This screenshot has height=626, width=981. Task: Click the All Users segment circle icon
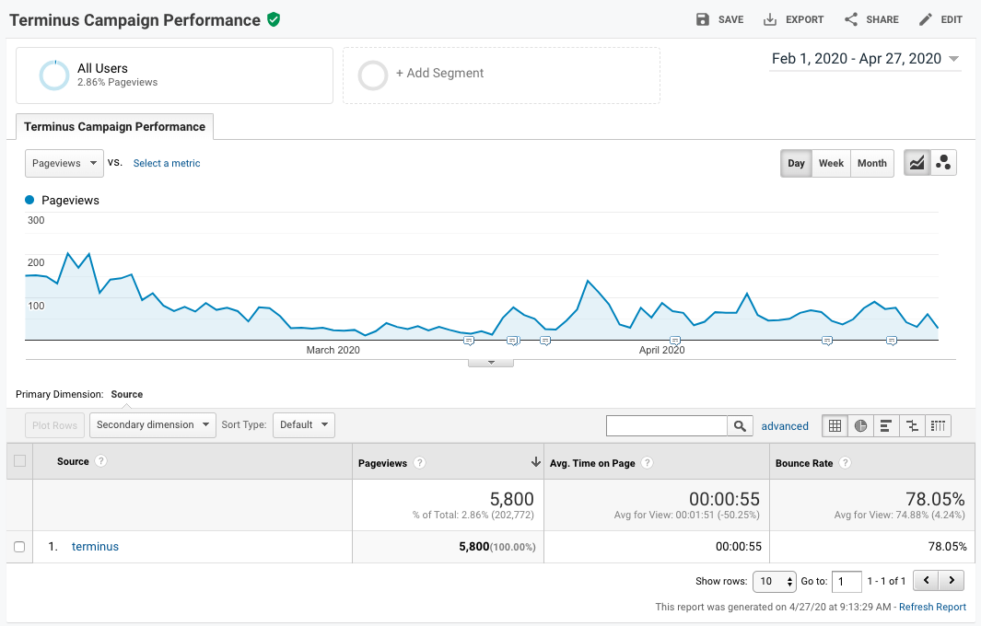54,75
